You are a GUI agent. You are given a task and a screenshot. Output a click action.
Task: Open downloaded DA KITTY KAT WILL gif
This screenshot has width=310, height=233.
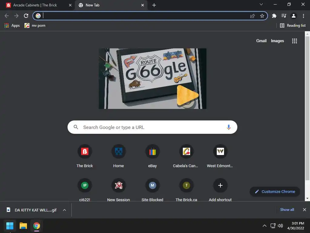(x=32, y=210)
